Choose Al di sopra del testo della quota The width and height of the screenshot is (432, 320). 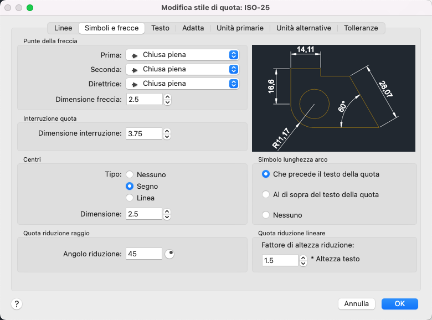click(x=266, y=194)
